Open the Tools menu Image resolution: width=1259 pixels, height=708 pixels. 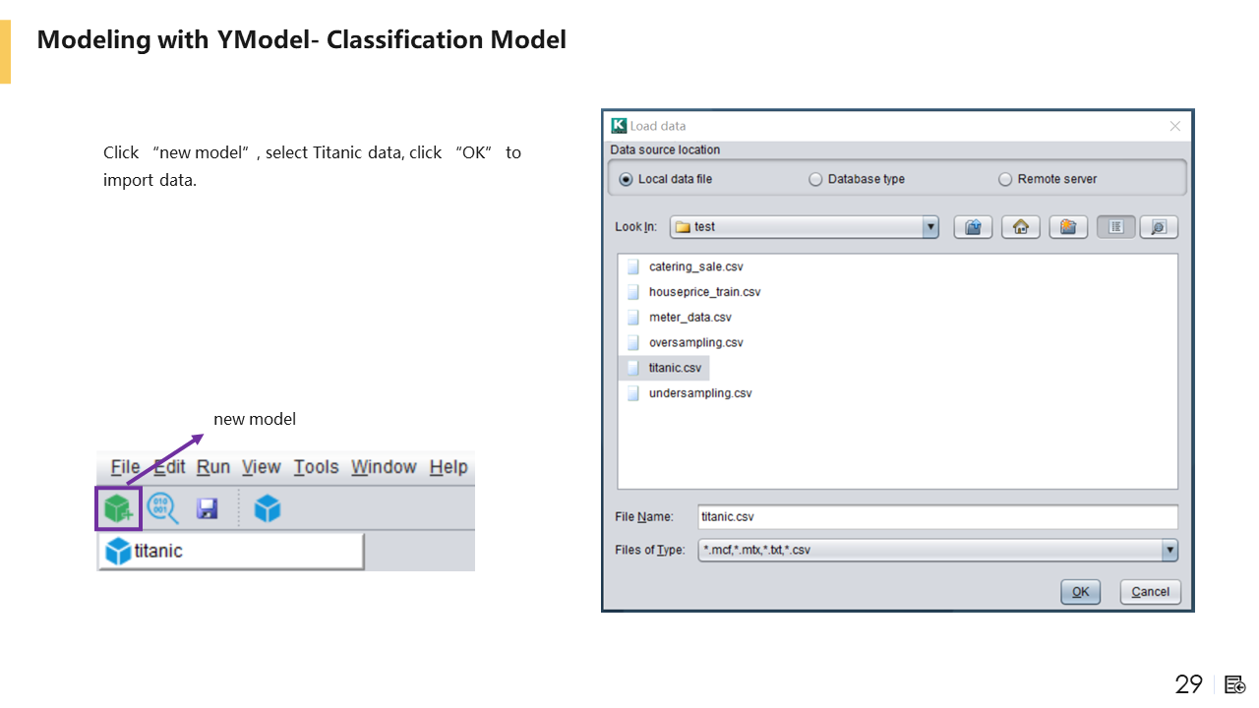(316, 467)
